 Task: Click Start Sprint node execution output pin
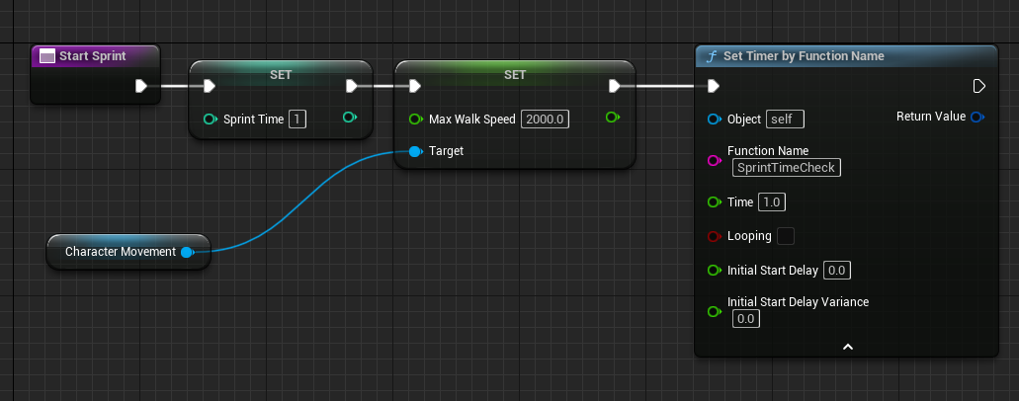coord(141,86)
